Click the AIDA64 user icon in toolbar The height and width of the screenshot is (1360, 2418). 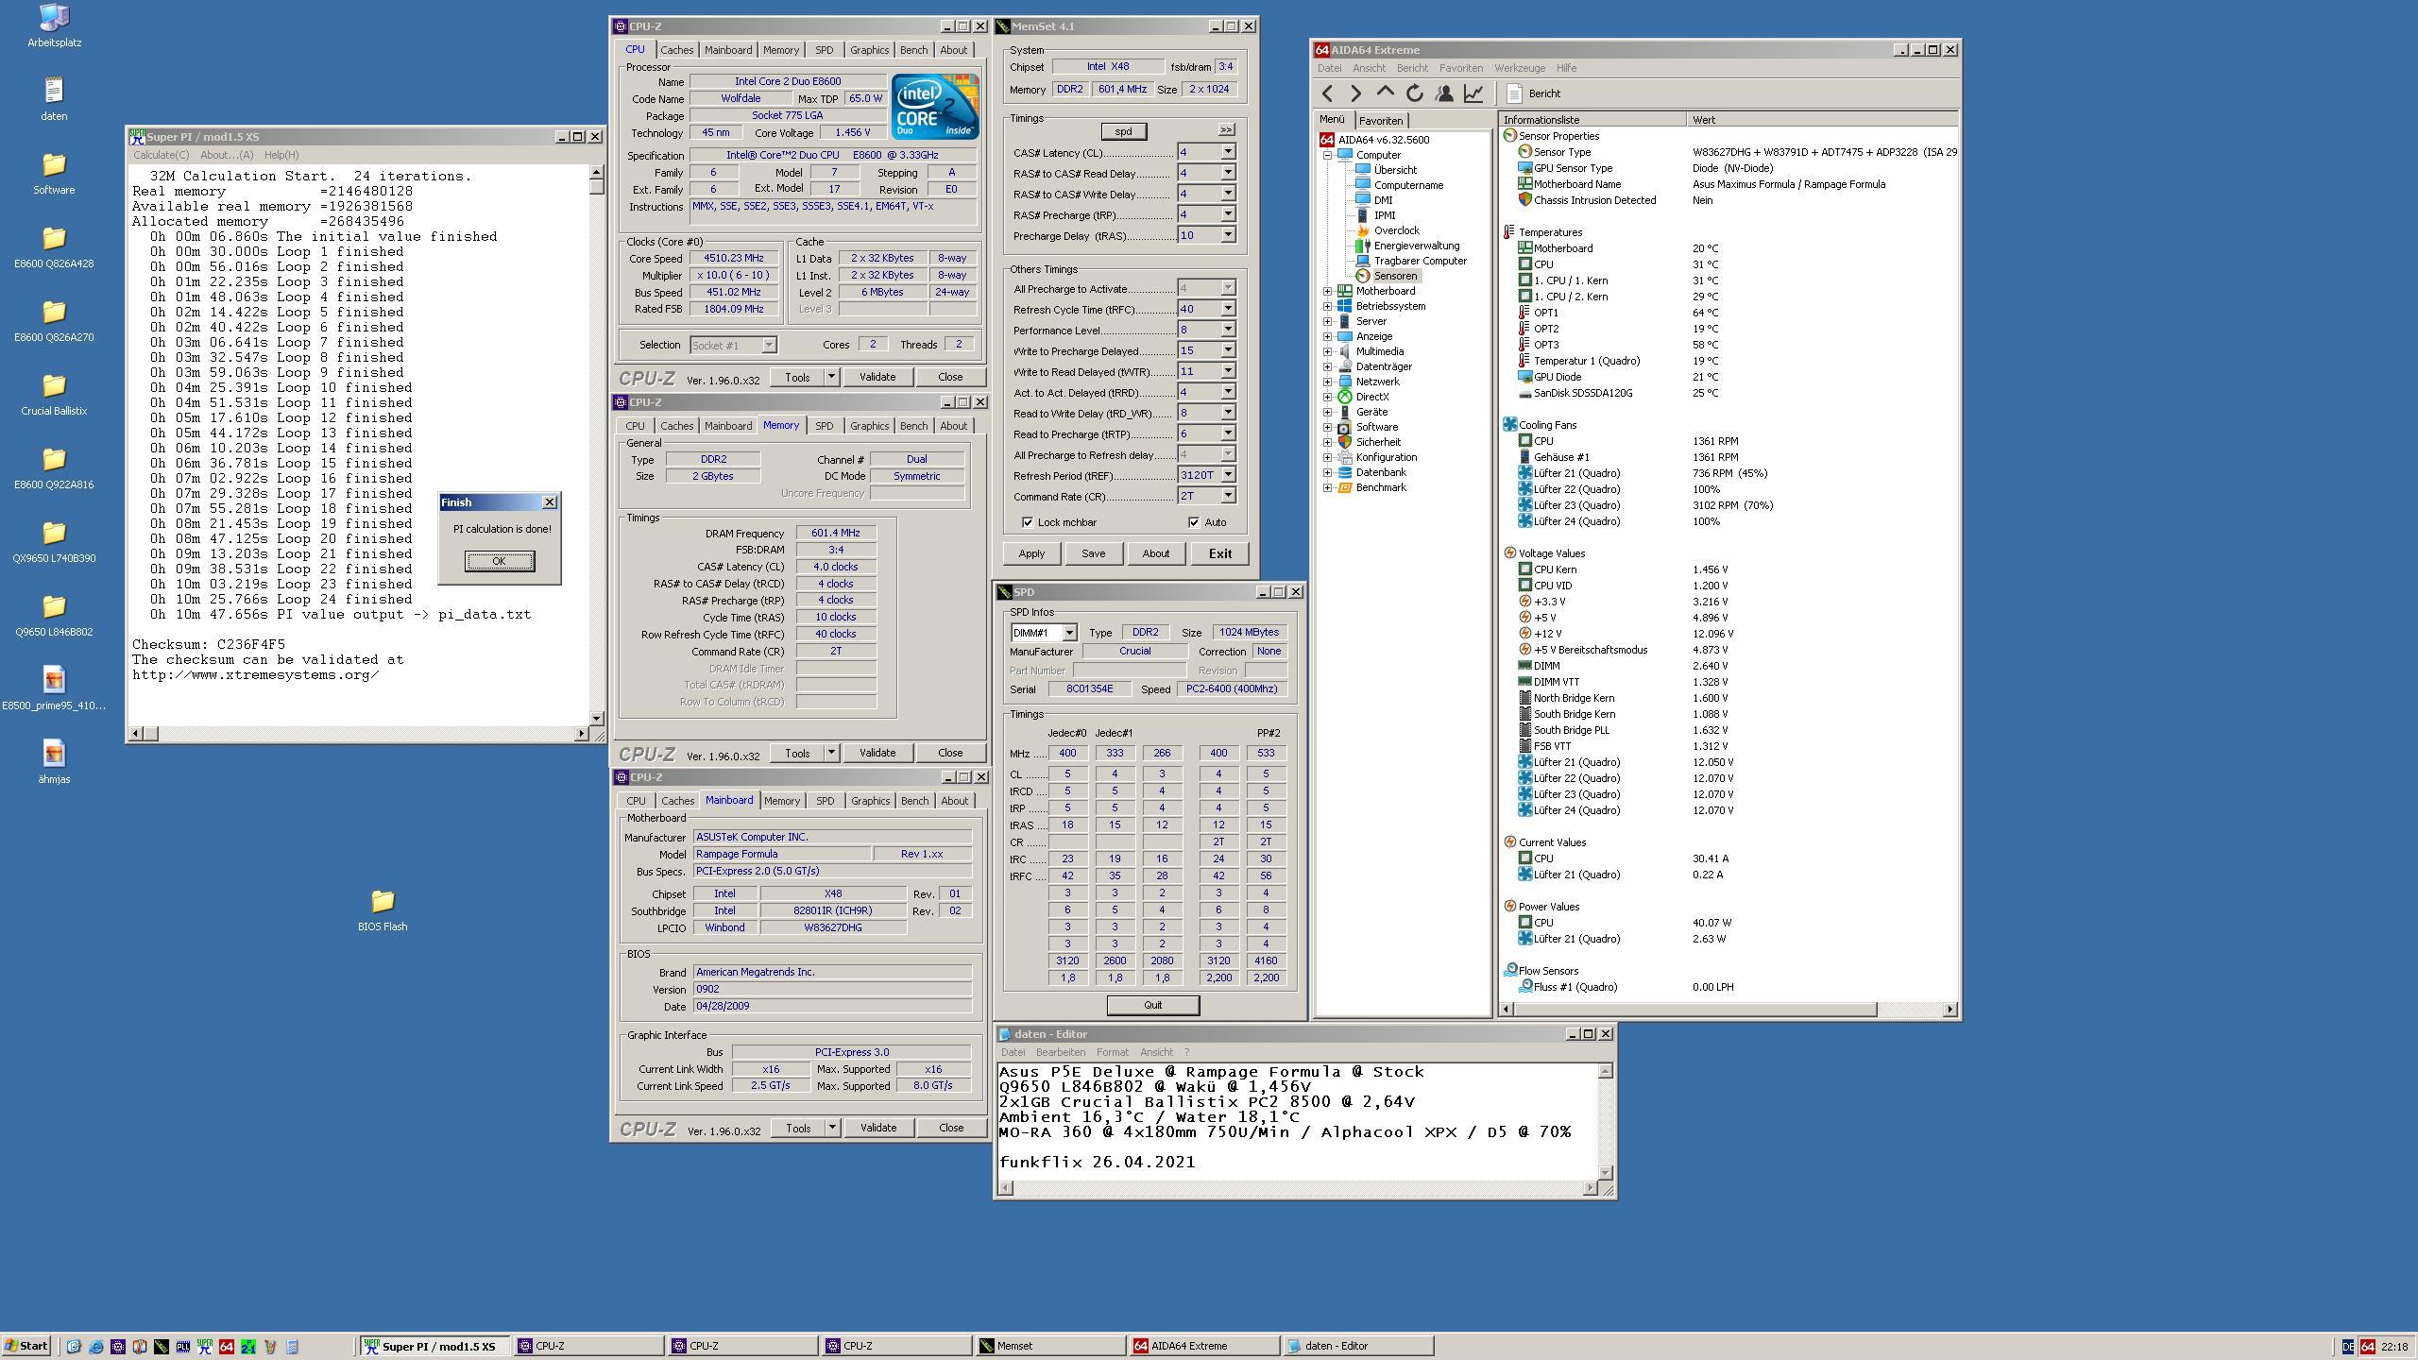click(1443, 93)
